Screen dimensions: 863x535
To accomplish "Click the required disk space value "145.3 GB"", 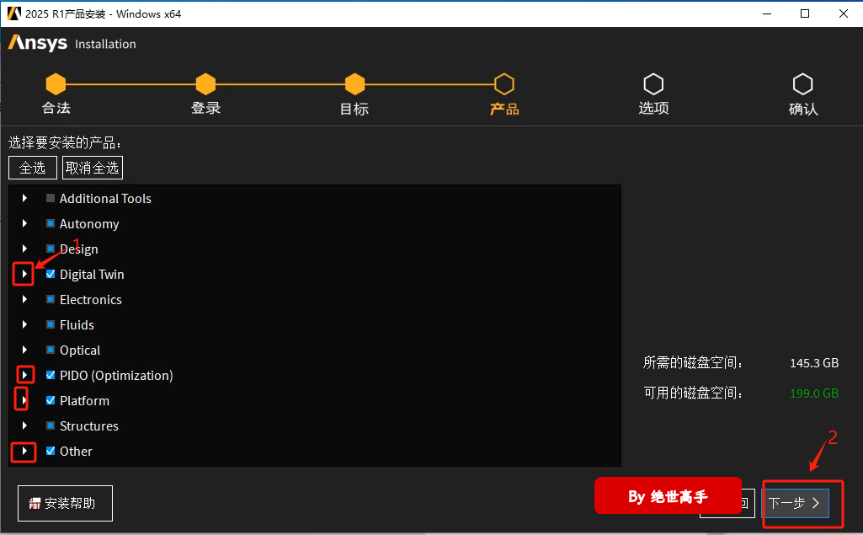I will [x=814, y=363].
